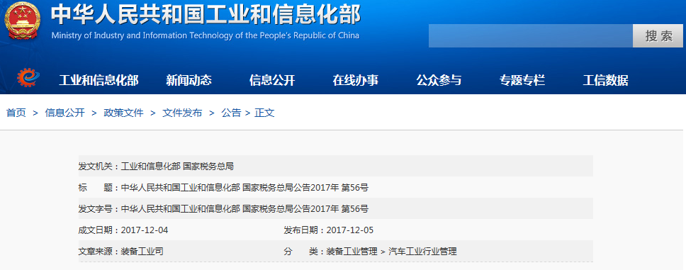Click 公告 breadcrumb link
This screenshot has width=686, height=270.
coord(231,113)
